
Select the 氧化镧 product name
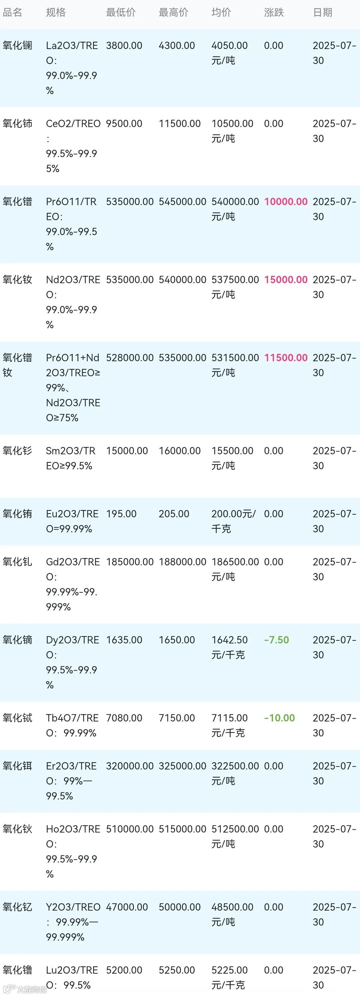coord(17,46)
